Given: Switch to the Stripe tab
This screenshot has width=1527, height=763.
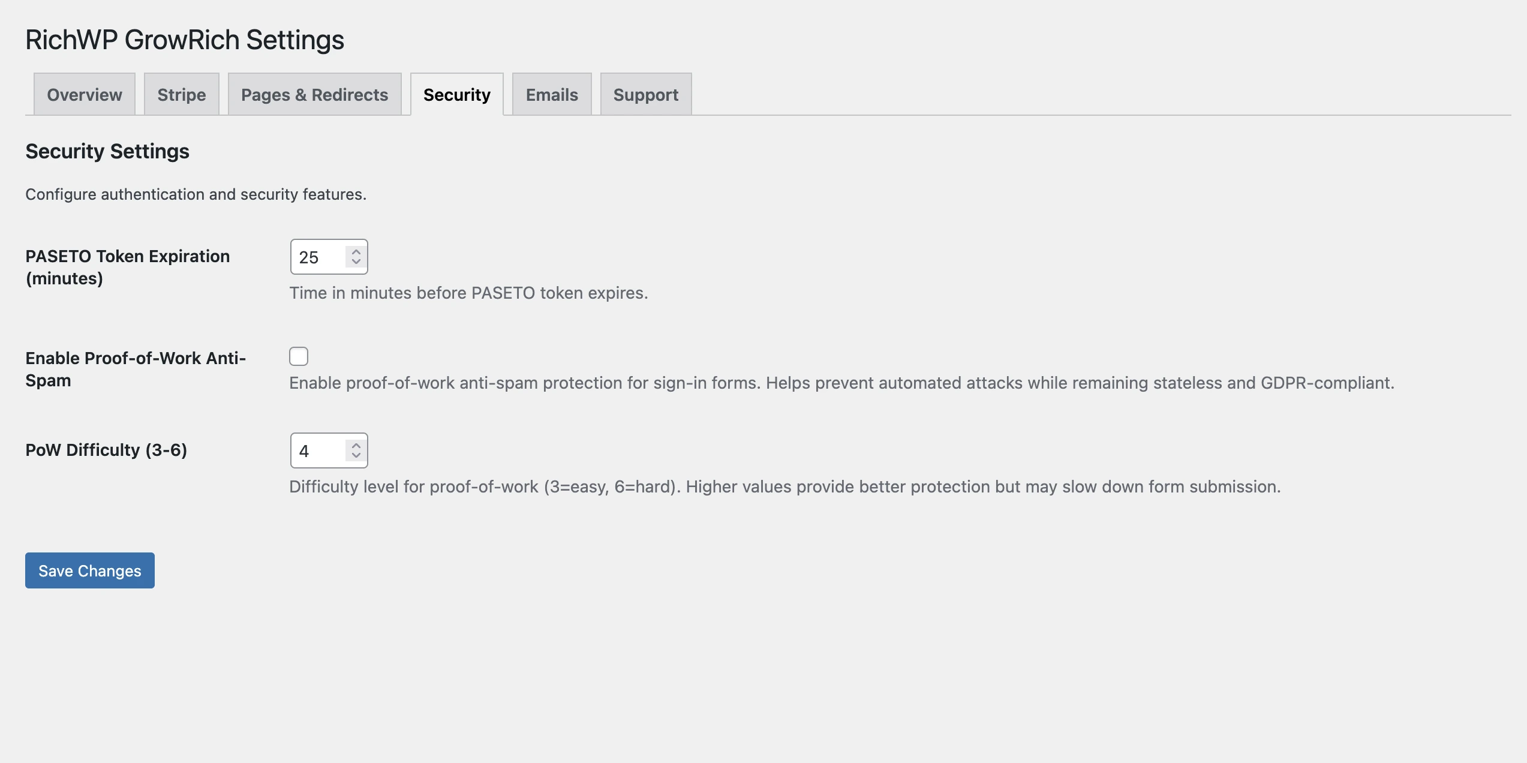Looking at the screenshot, I should click(x=181, y=95).
